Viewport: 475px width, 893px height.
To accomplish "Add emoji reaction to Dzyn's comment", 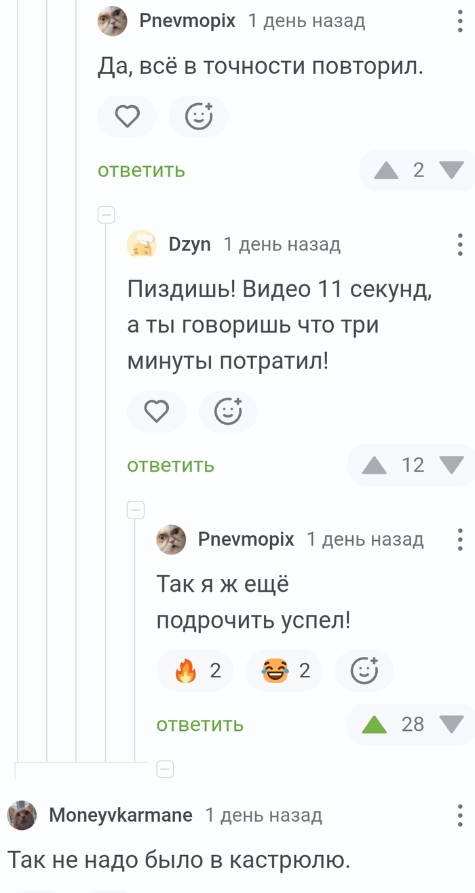I will (x=228, y=411).
